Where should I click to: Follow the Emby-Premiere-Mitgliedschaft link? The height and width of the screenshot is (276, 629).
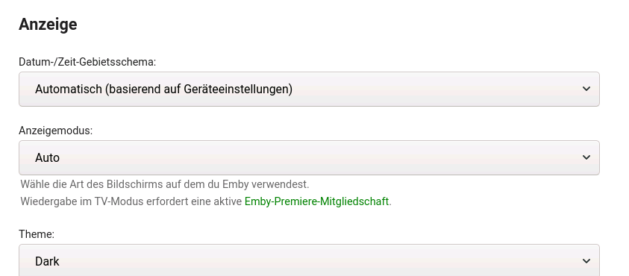pos(316,201)
